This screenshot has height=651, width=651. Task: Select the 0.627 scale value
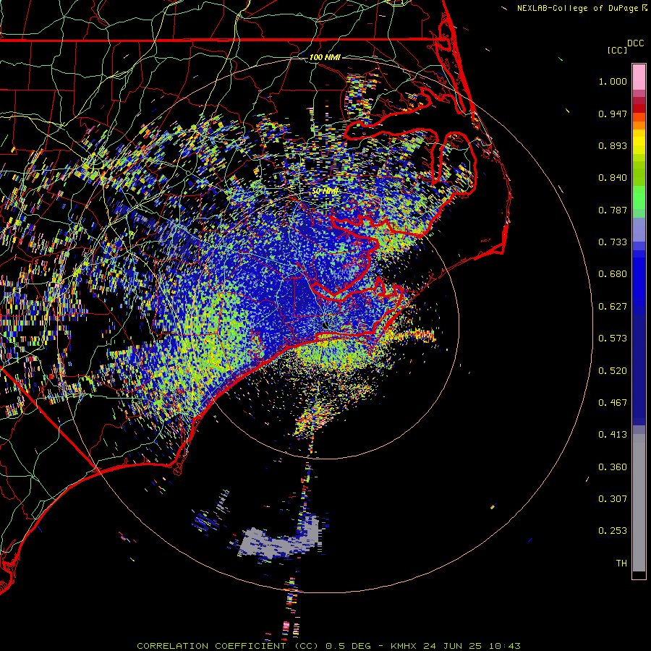pyautogui.click(x=613, y=307)
